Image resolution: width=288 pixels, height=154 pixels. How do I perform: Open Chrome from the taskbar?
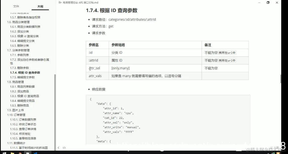coord(20,152)
